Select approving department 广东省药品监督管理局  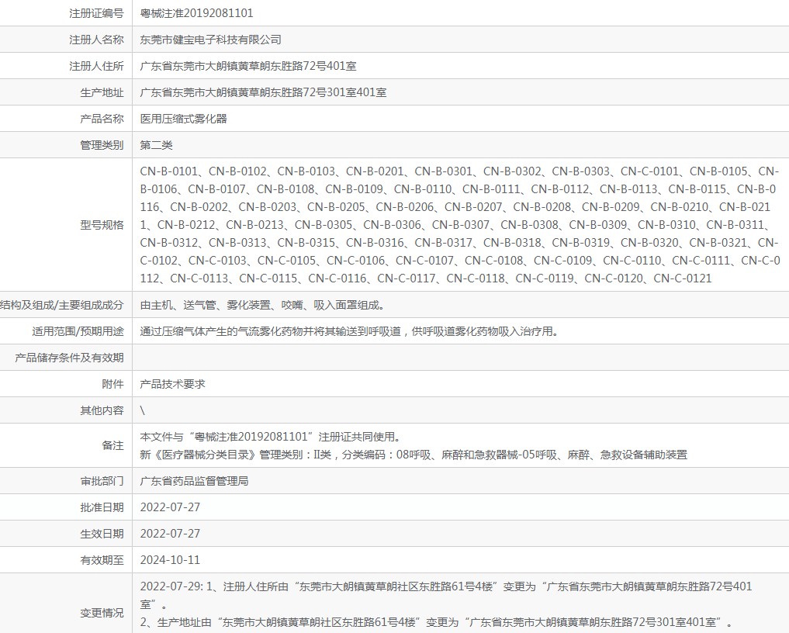[194, 481]
